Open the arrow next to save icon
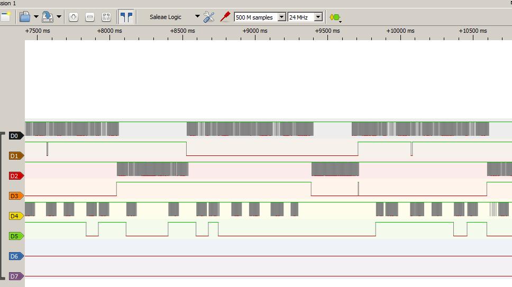 (x=59, y=17)
